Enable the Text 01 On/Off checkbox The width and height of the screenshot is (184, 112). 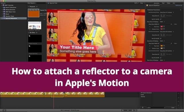(x=161, y=19)
